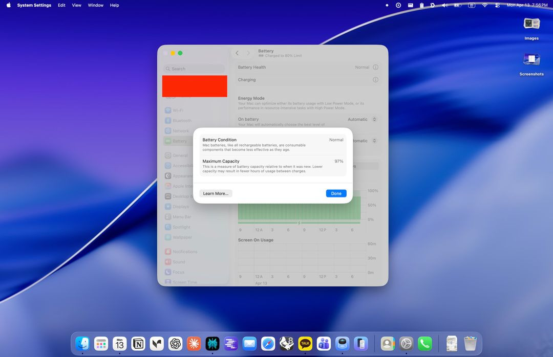This screenshot has height=357, width=553.
Task: Go forward with the right chevron
Action: [248, 53]
